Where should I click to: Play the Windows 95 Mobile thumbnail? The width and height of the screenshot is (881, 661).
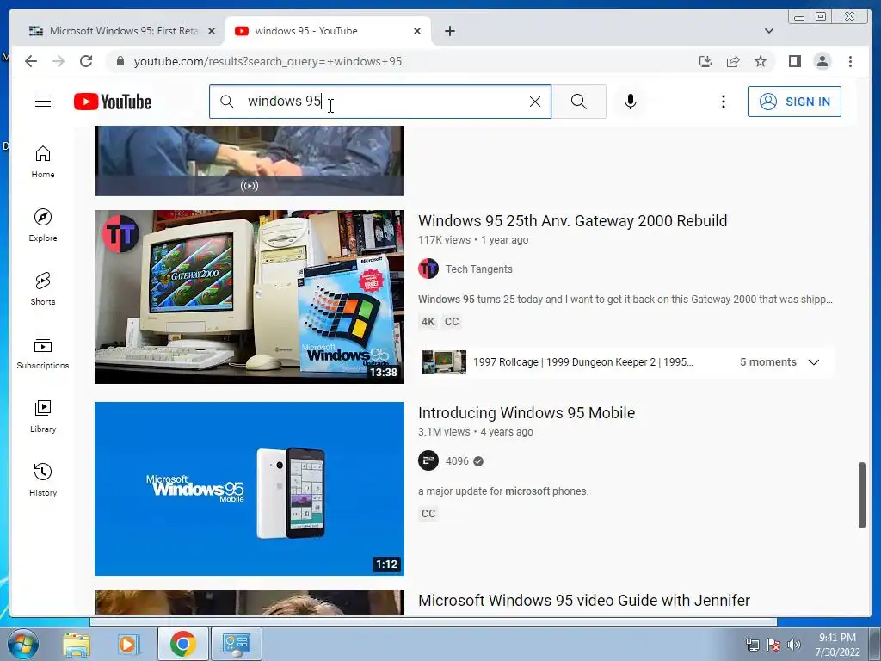249,489
